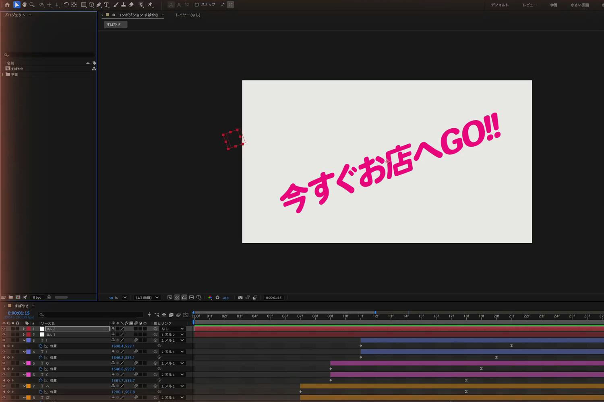Switch to the レビュー workspace
This screenshot has height=402, width=604.
click(x=530, y=5)
